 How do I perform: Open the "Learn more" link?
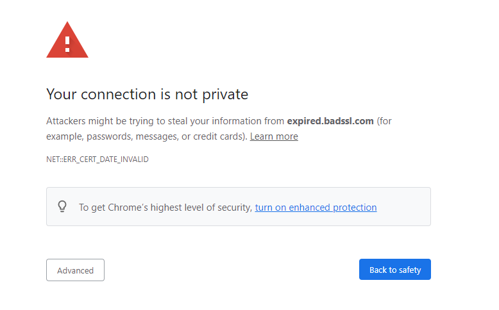coord(274,136)
